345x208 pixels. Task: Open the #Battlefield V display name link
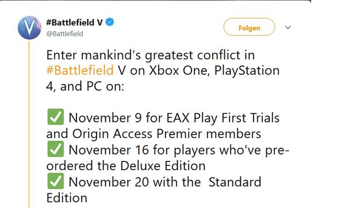pos(74,22)
